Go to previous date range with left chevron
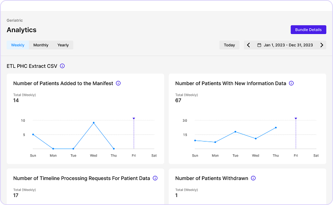 pyautogui.click(x=248, y=45)
